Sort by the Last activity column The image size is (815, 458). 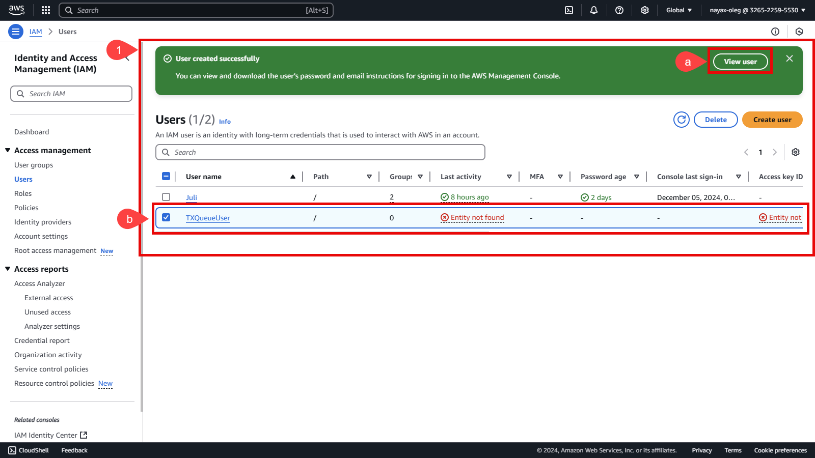click(x=509, y=177)
